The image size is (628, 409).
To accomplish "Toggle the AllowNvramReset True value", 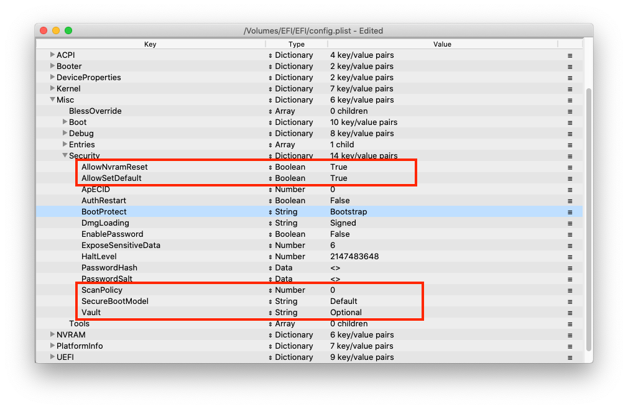I will [339, 167].
